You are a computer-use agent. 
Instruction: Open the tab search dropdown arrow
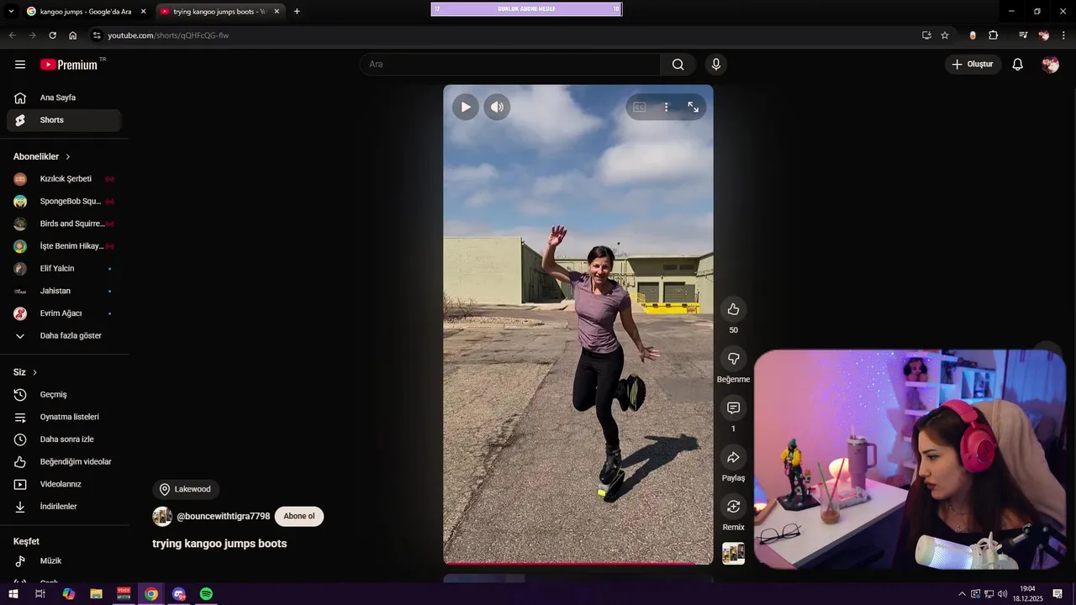click(10, 11)
